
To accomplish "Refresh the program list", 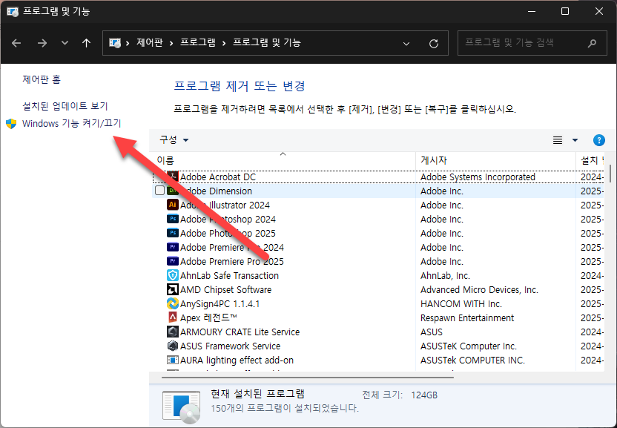I will coord(434,43).
